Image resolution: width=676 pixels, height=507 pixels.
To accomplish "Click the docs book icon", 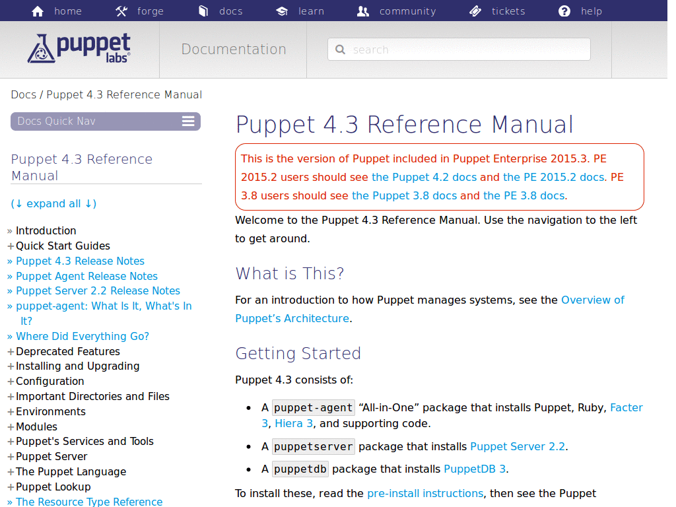I will (203, 11).
